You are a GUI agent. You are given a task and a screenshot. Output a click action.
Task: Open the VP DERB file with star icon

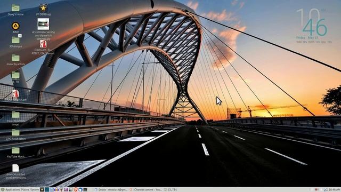[43, 8]
